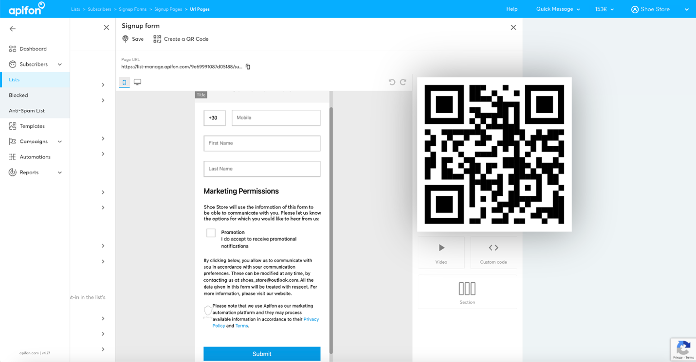Screen dimensions: 696x362
Task: Redo the last change
Action: pyautogui.click(x=403, y=82)
